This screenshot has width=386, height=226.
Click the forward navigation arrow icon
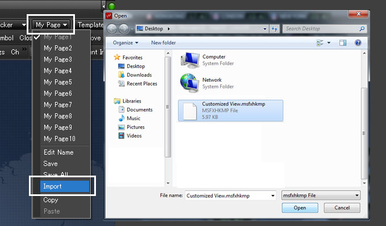124,29
